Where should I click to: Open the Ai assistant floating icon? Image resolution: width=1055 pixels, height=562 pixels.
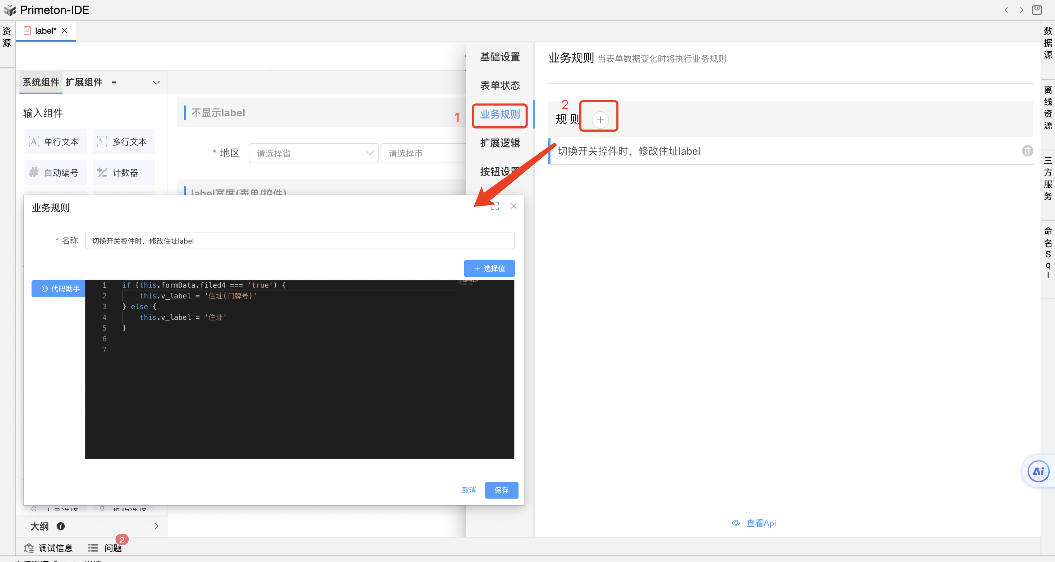[x=1038, y=471]
